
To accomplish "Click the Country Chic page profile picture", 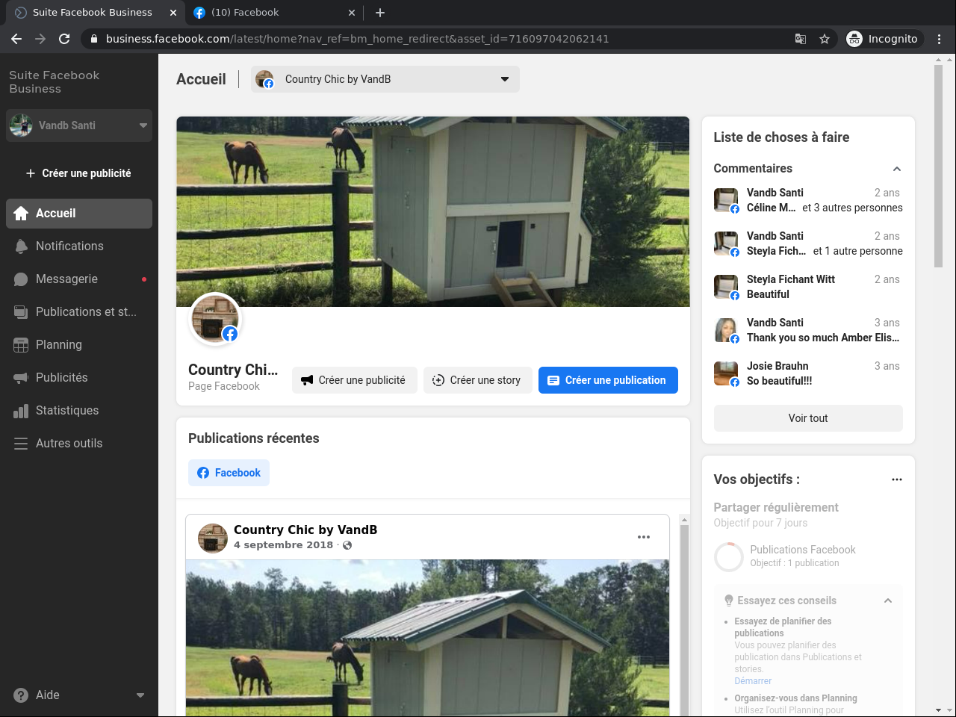I will click(216, 319).
